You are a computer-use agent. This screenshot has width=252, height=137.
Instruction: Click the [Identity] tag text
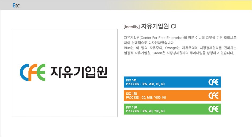[132, 27]
